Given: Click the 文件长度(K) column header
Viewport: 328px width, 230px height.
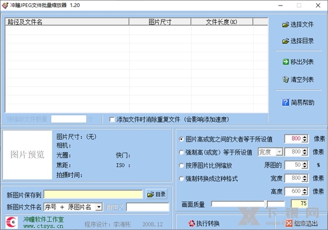Looking at the screenshot, I should 222,22.
